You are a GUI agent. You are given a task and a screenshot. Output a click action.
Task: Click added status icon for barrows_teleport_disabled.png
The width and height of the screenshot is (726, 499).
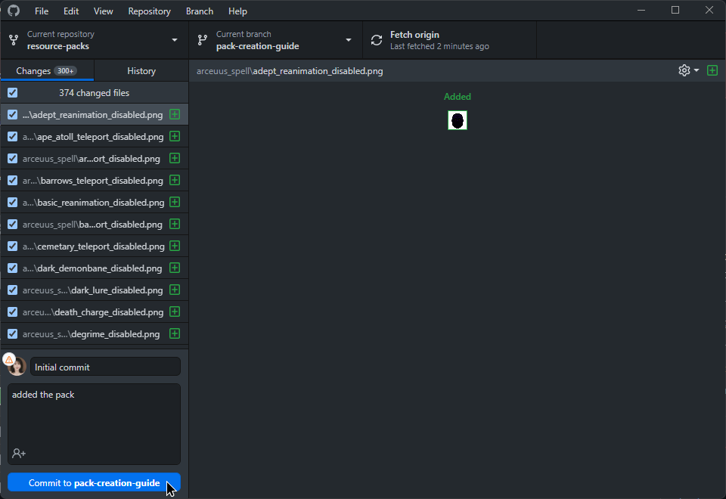click(x=175, y=180)
